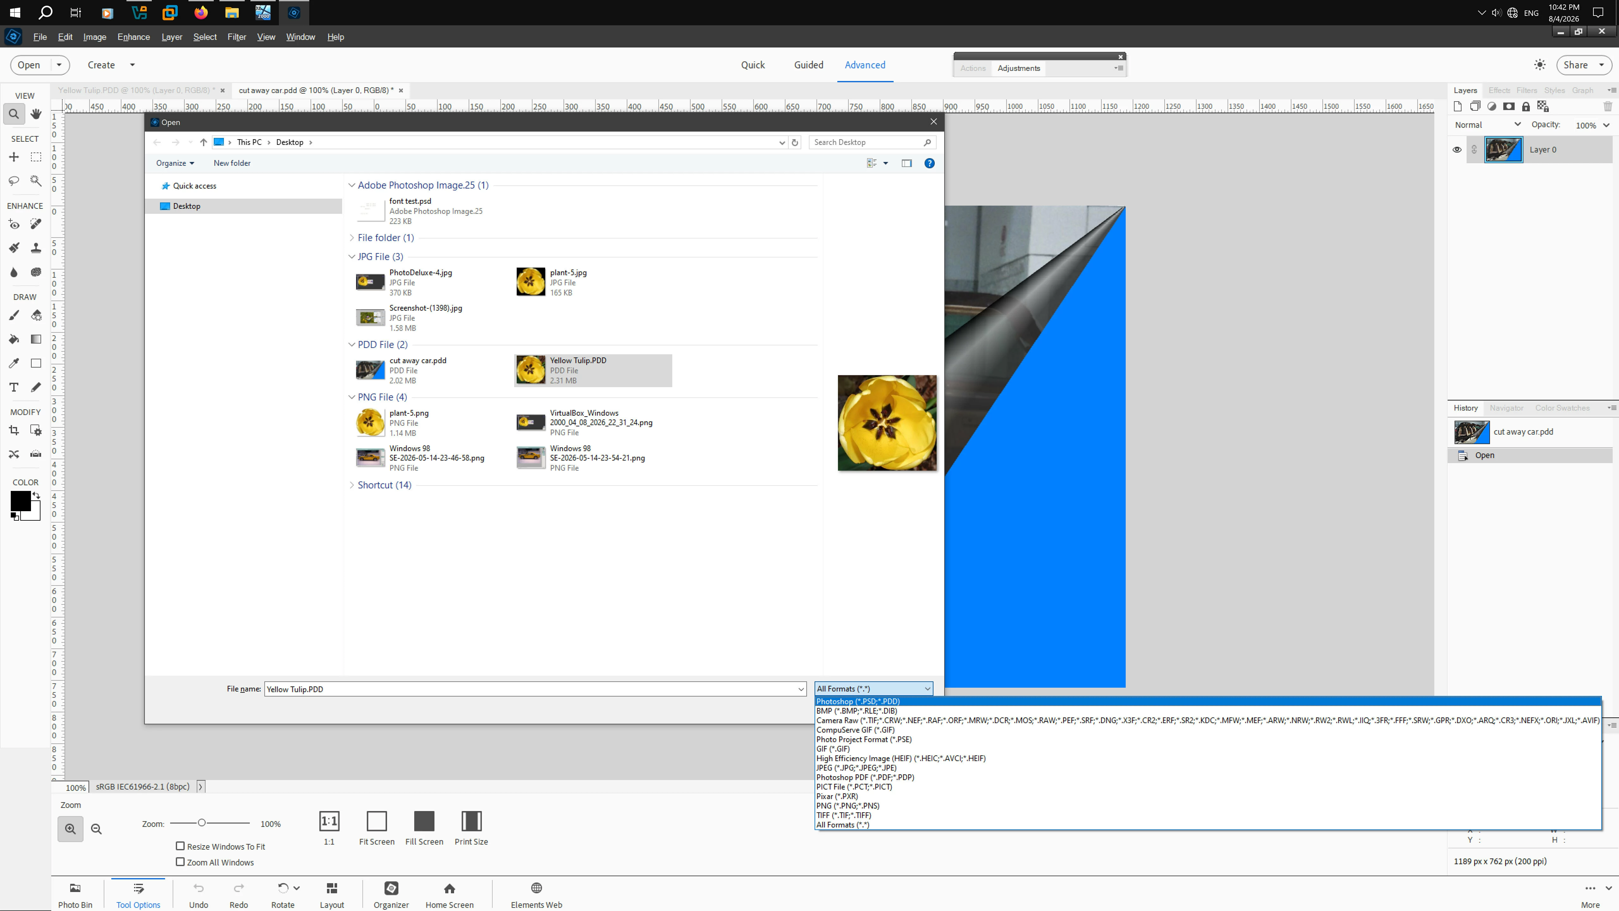Switch to Guided mode tab
This screenshot has width=1619, height=911.
click(x=808, y=65)
